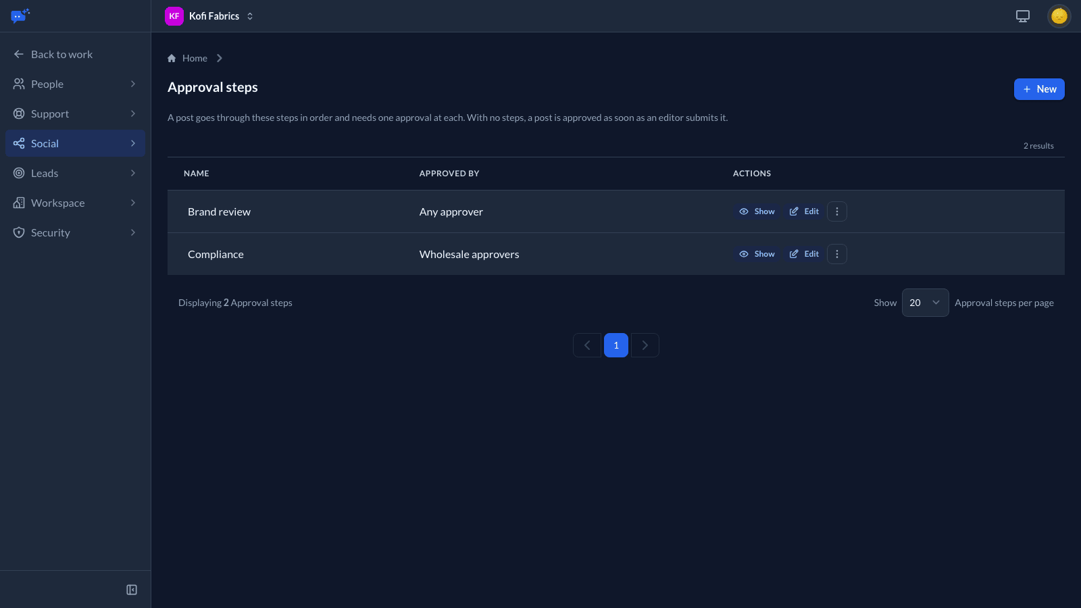This screenshot has width=1081, height=608.
Task: Click the Approval steps page heading
Action: (213, 87)
